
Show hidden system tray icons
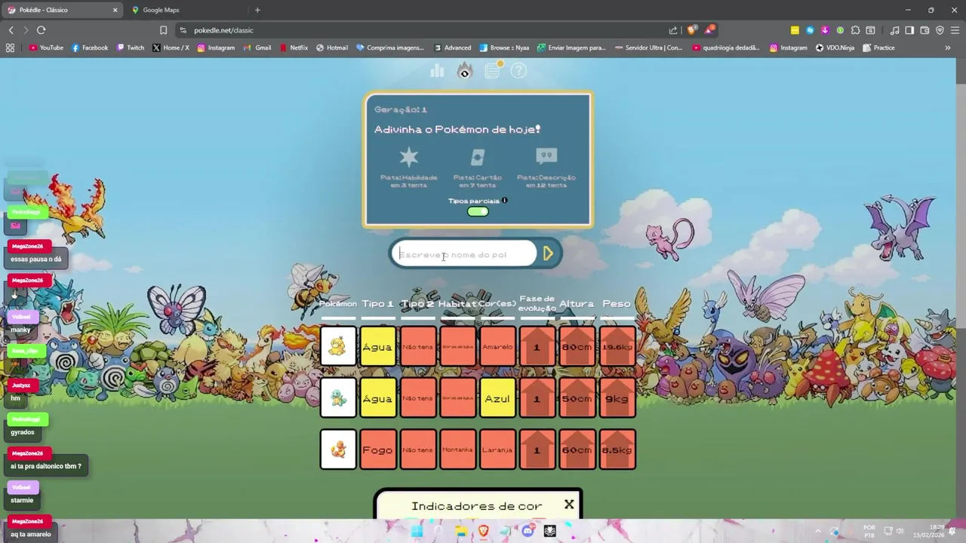[819, 531]
